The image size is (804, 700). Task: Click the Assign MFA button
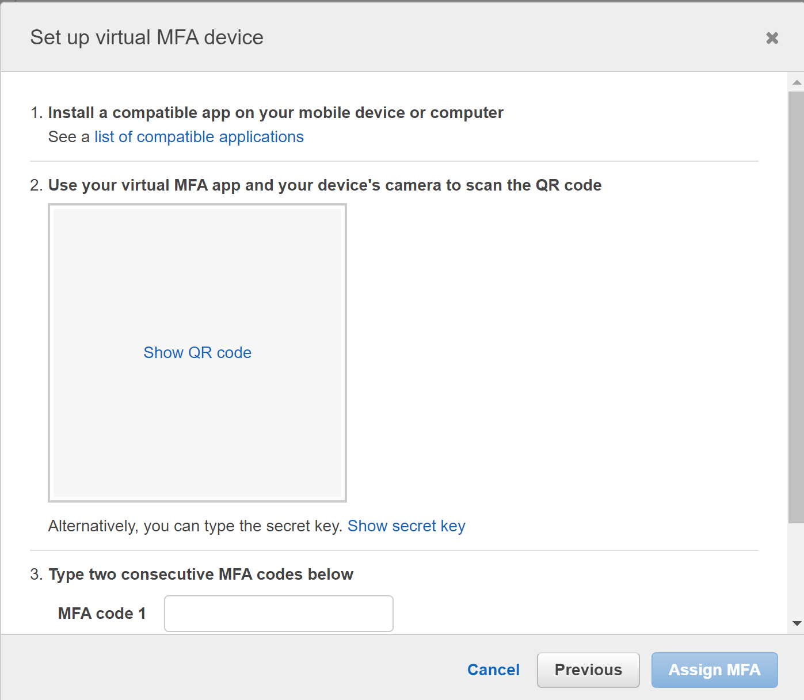[x=714, y=670]
